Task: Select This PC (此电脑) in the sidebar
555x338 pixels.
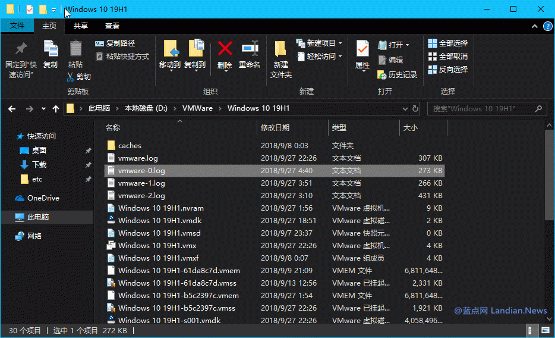Action: click(x=47, y=217)
